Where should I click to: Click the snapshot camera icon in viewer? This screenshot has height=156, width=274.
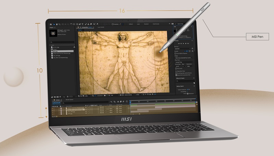pos(104,96)
